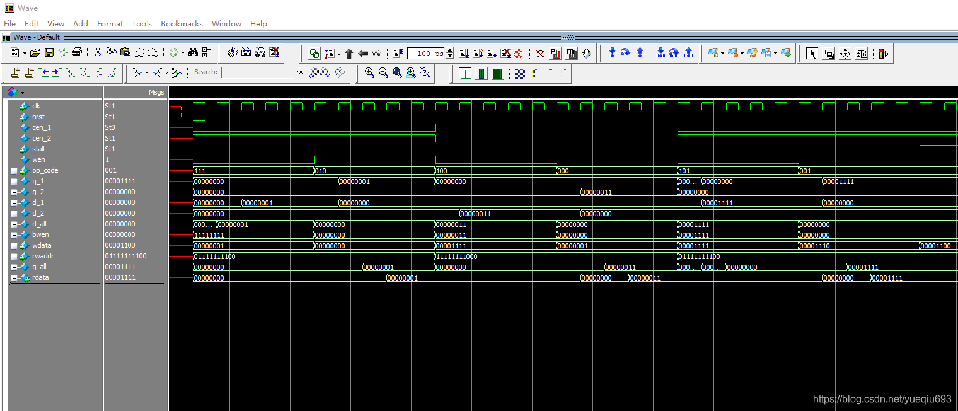Open the Add Bookmark dropdown arrow
The width and height of the screenshot is (958, 411).
click(723, 54)
